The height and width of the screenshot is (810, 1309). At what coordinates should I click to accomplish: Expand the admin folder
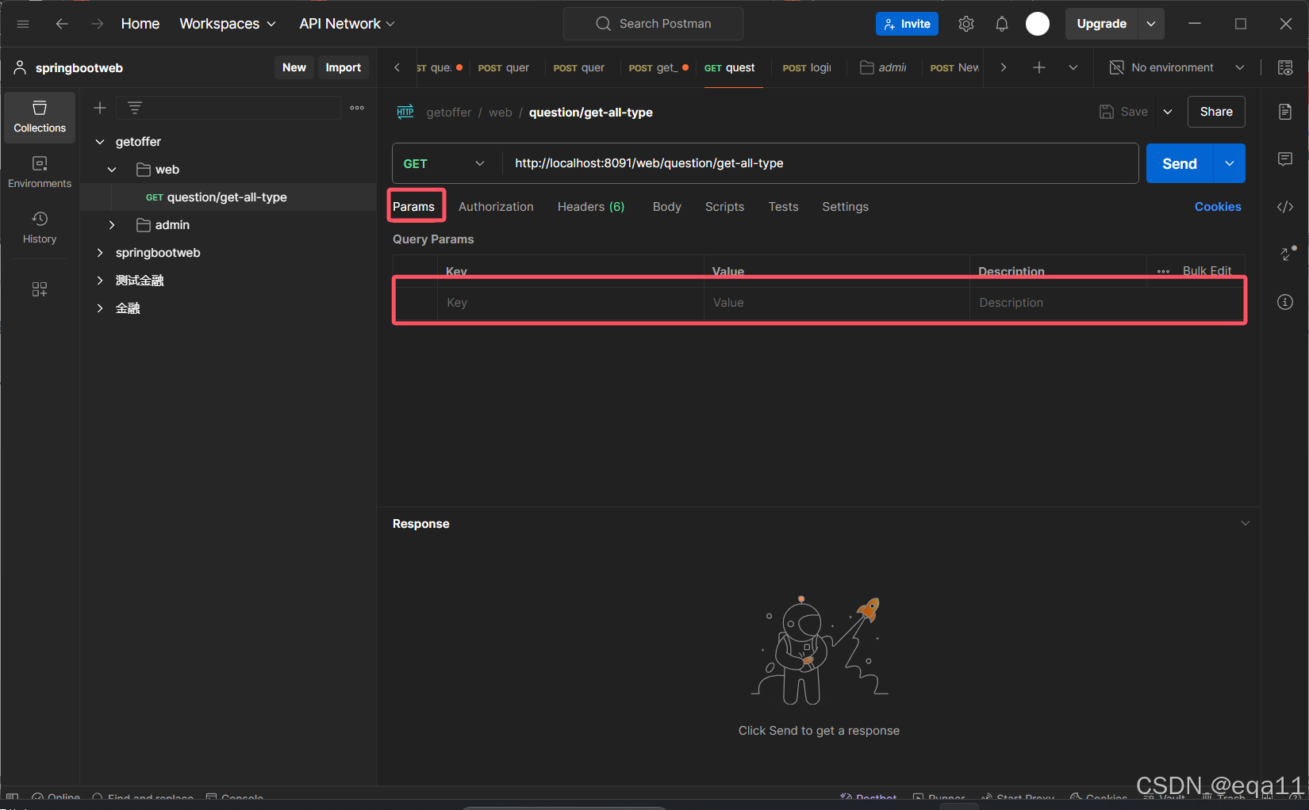(x=112, y=225)
